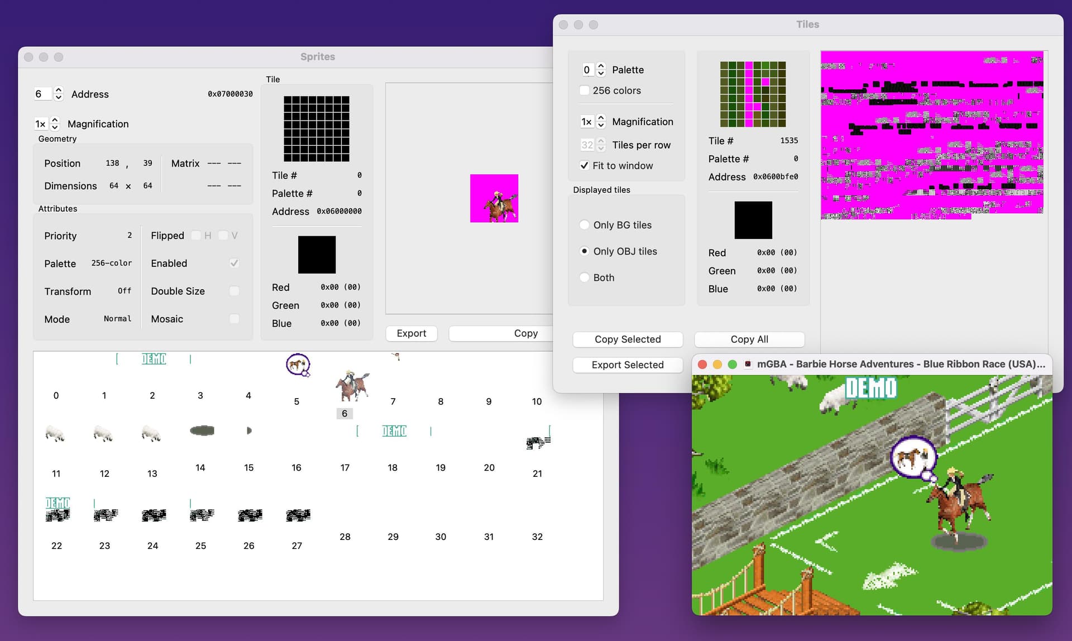Choose the Both tiles radio option
The image size is (1072, 641).
pos(585,278)
